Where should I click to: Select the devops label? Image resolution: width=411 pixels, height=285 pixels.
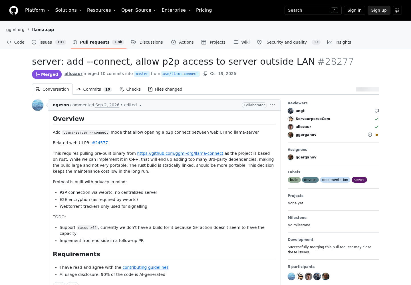point(310,180)
